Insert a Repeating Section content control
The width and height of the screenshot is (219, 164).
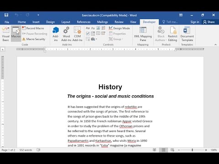(88, 39)
